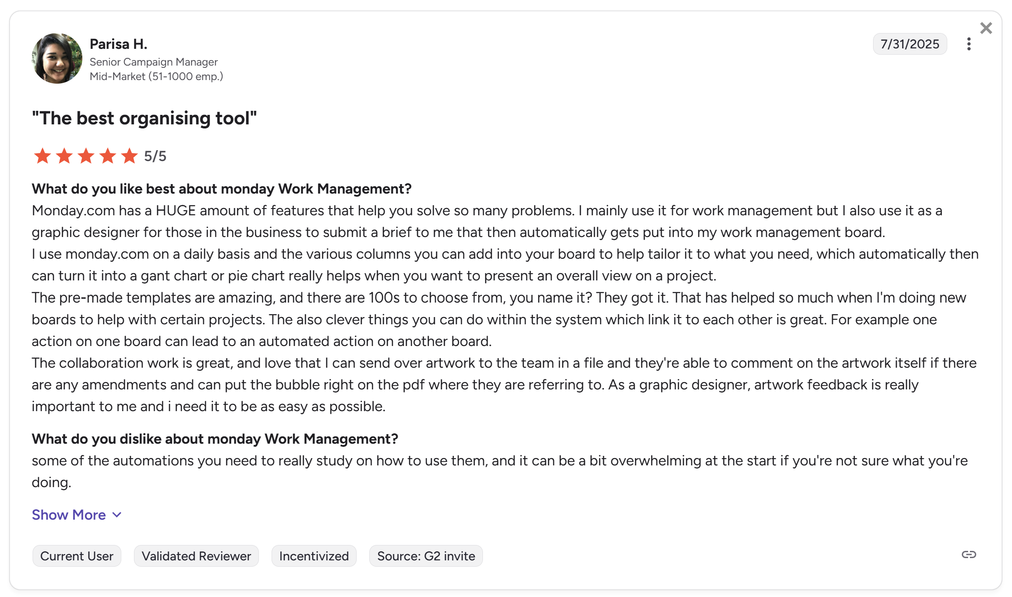
Task: Click the middle star of the 5-star rating
Action: coord(86,156)
